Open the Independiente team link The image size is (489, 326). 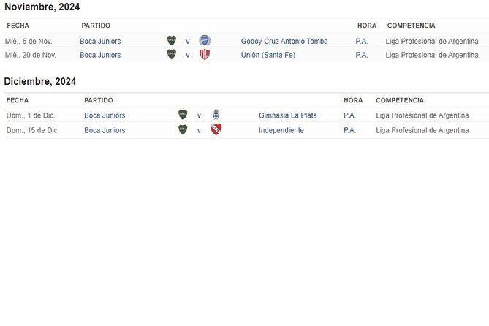pyautogui.click(x=281, y=130)
